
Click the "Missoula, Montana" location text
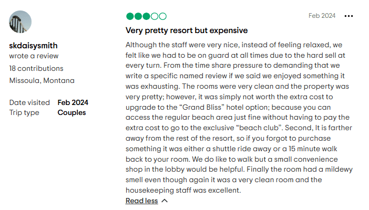42,80
